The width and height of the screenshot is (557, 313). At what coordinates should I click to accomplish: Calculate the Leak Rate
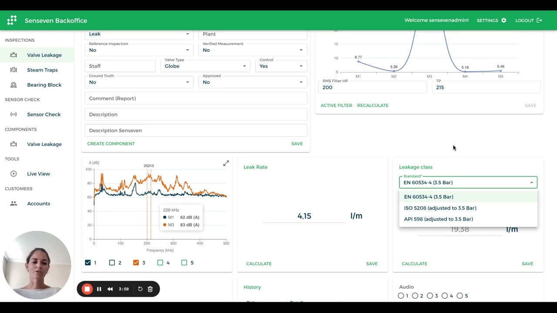tap(259, 263)
